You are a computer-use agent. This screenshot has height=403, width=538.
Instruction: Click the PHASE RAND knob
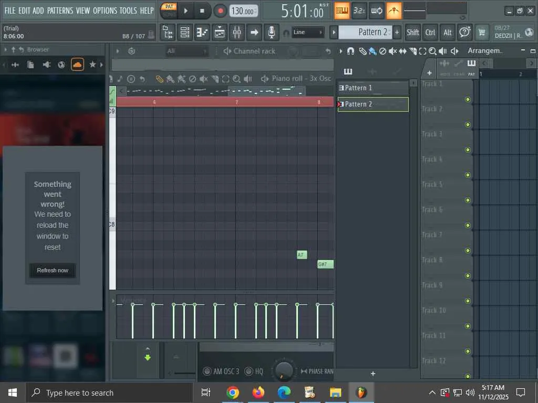click(x=284, y=371)
